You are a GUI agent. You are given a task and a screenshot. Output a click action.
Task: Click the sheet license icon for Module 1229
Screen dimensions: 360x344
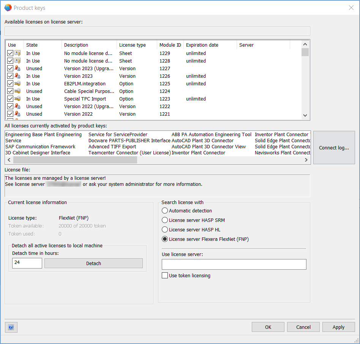[17, 53]
